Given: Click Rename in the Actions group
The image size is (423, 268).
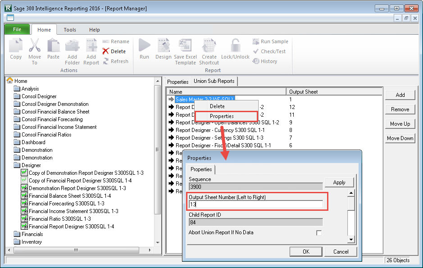Looking at the screenshot, I should pos(116,41).
